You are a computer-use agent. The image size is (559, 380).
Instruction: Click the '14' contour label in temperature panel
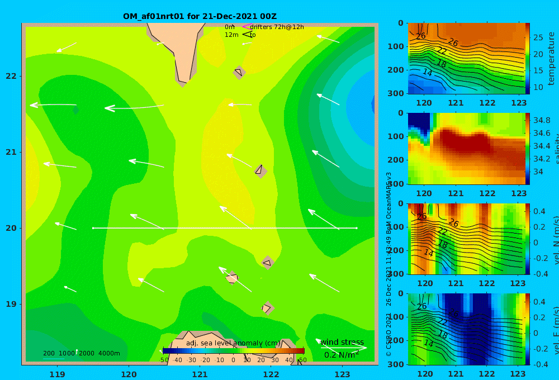point(428,72)
